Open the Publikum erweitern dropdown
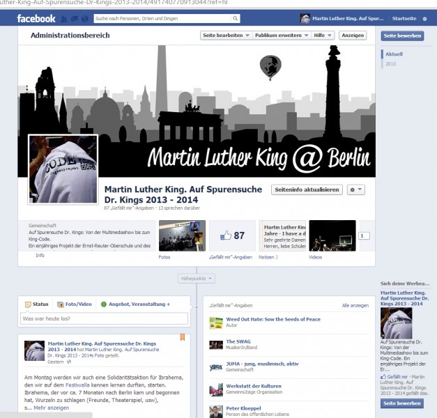Image resolution: width=437 pixels, height=418 pixels. point(282,36)
